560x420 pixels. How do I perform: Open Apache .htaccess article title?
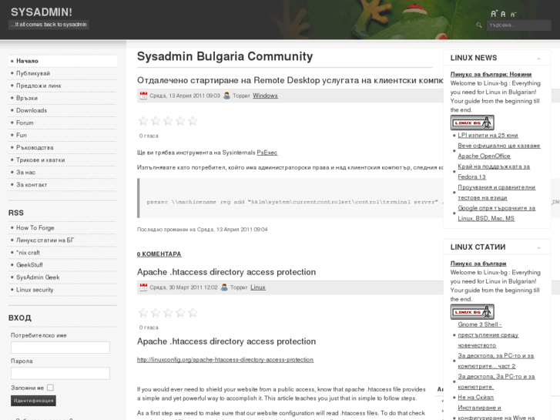226,272
